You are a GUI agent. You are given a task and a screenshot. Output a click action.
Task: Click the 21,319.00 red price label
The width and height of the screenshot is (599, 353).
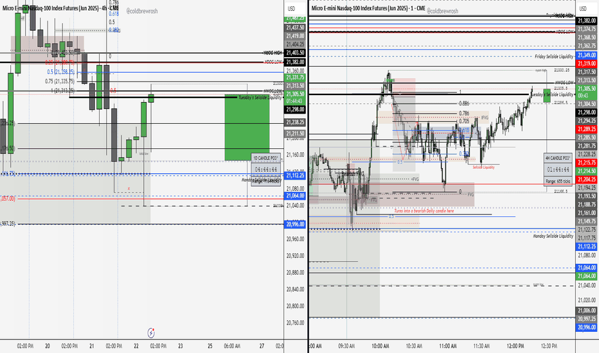pos(587,64)
